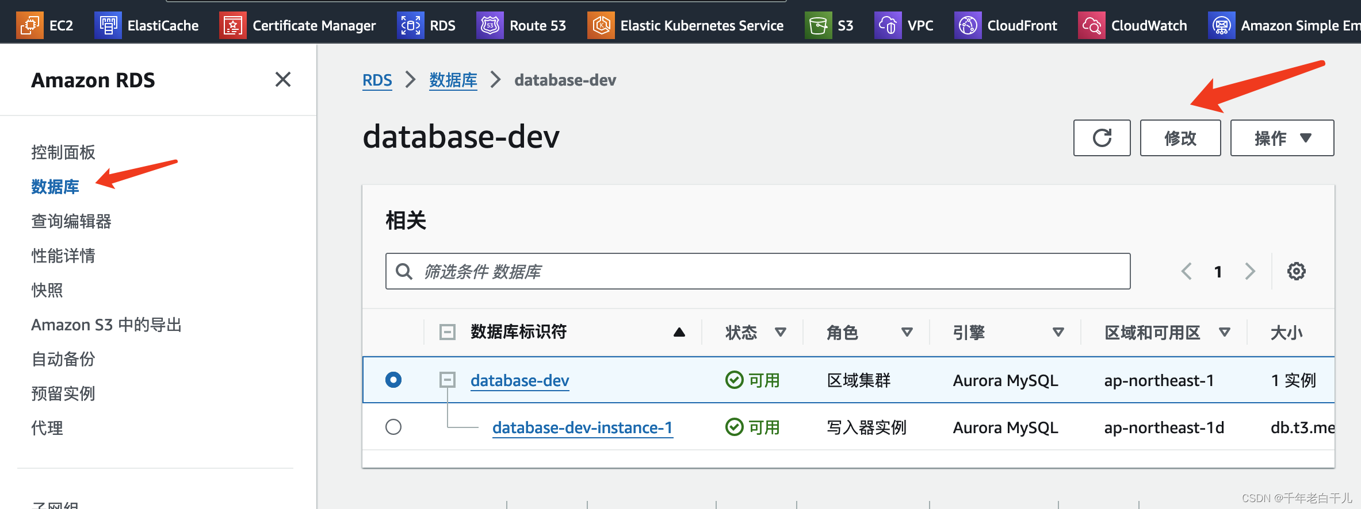Click the search magnifier icon
The height and width of the screenshot is (509, 1361).
[404, 271]
